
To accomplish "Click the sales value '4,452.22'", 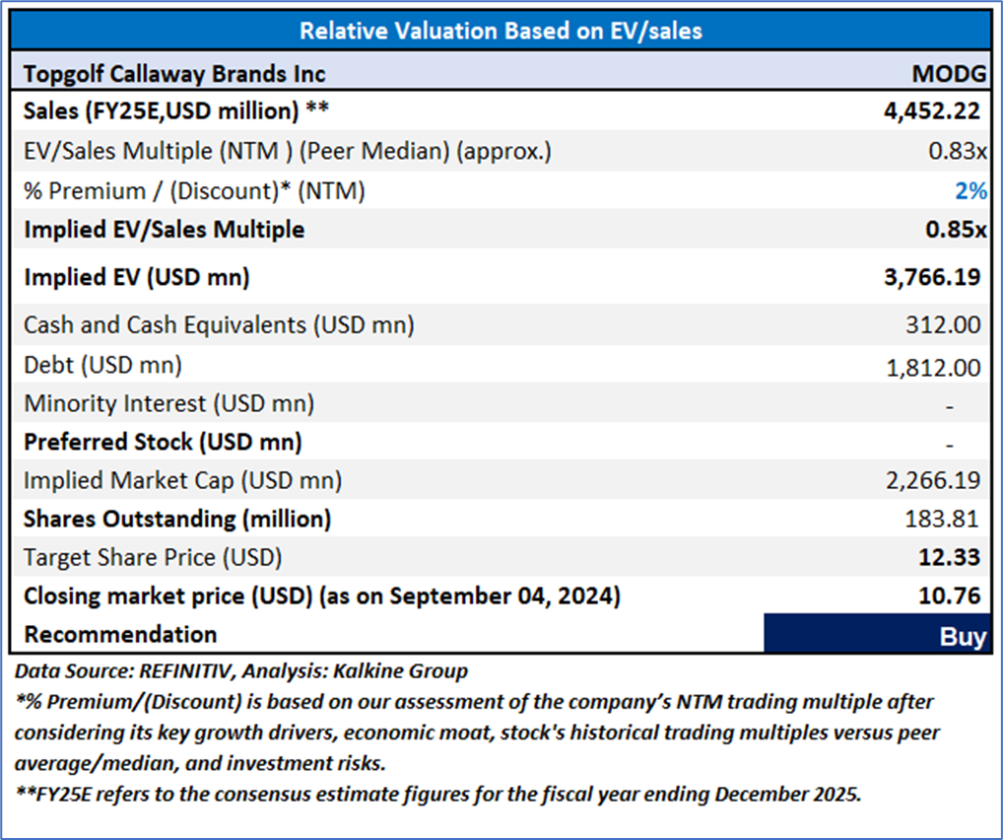I will 932,110.
